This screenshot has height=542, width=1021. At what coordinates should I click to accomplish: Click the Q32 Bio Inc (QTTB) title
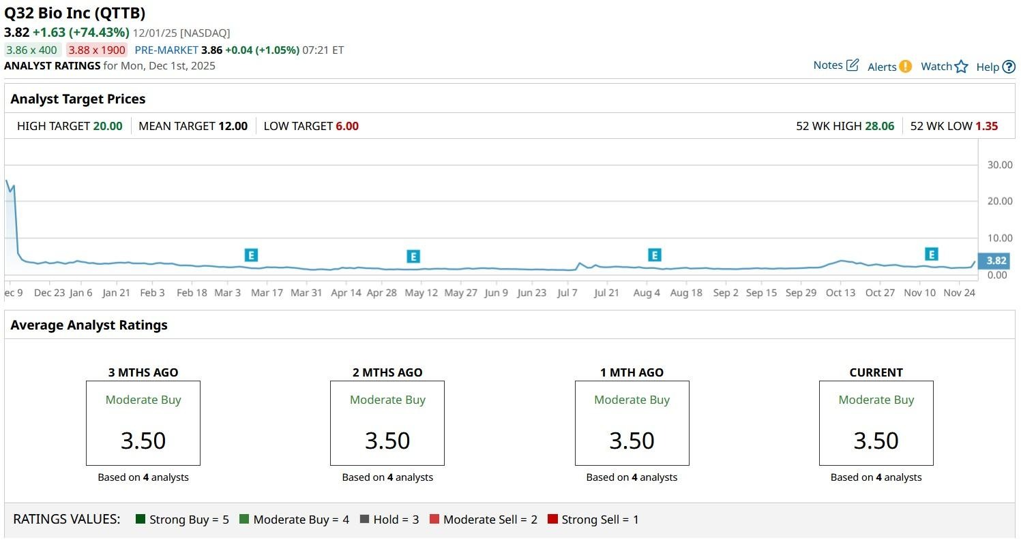[75, 13]
